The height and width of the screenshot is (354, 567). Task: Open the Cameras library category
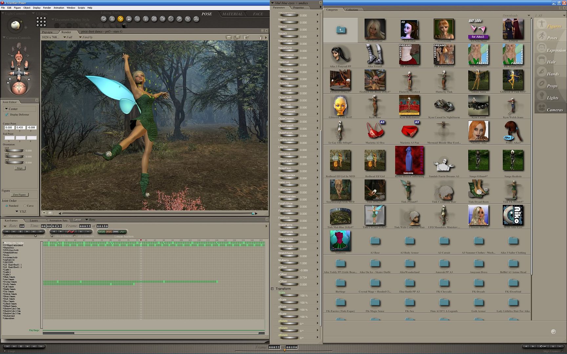pyautogui.click(x=554, y=110)
